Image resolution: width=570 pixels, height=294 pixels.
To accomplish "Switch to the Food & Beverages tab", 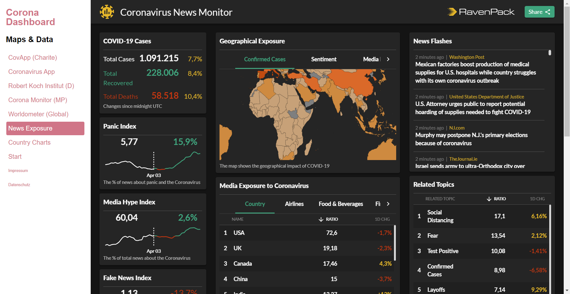I will (340, 204).
